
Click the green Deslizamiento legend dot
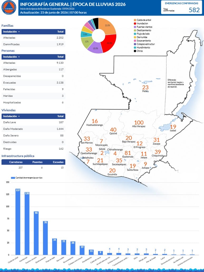[135, 30]
